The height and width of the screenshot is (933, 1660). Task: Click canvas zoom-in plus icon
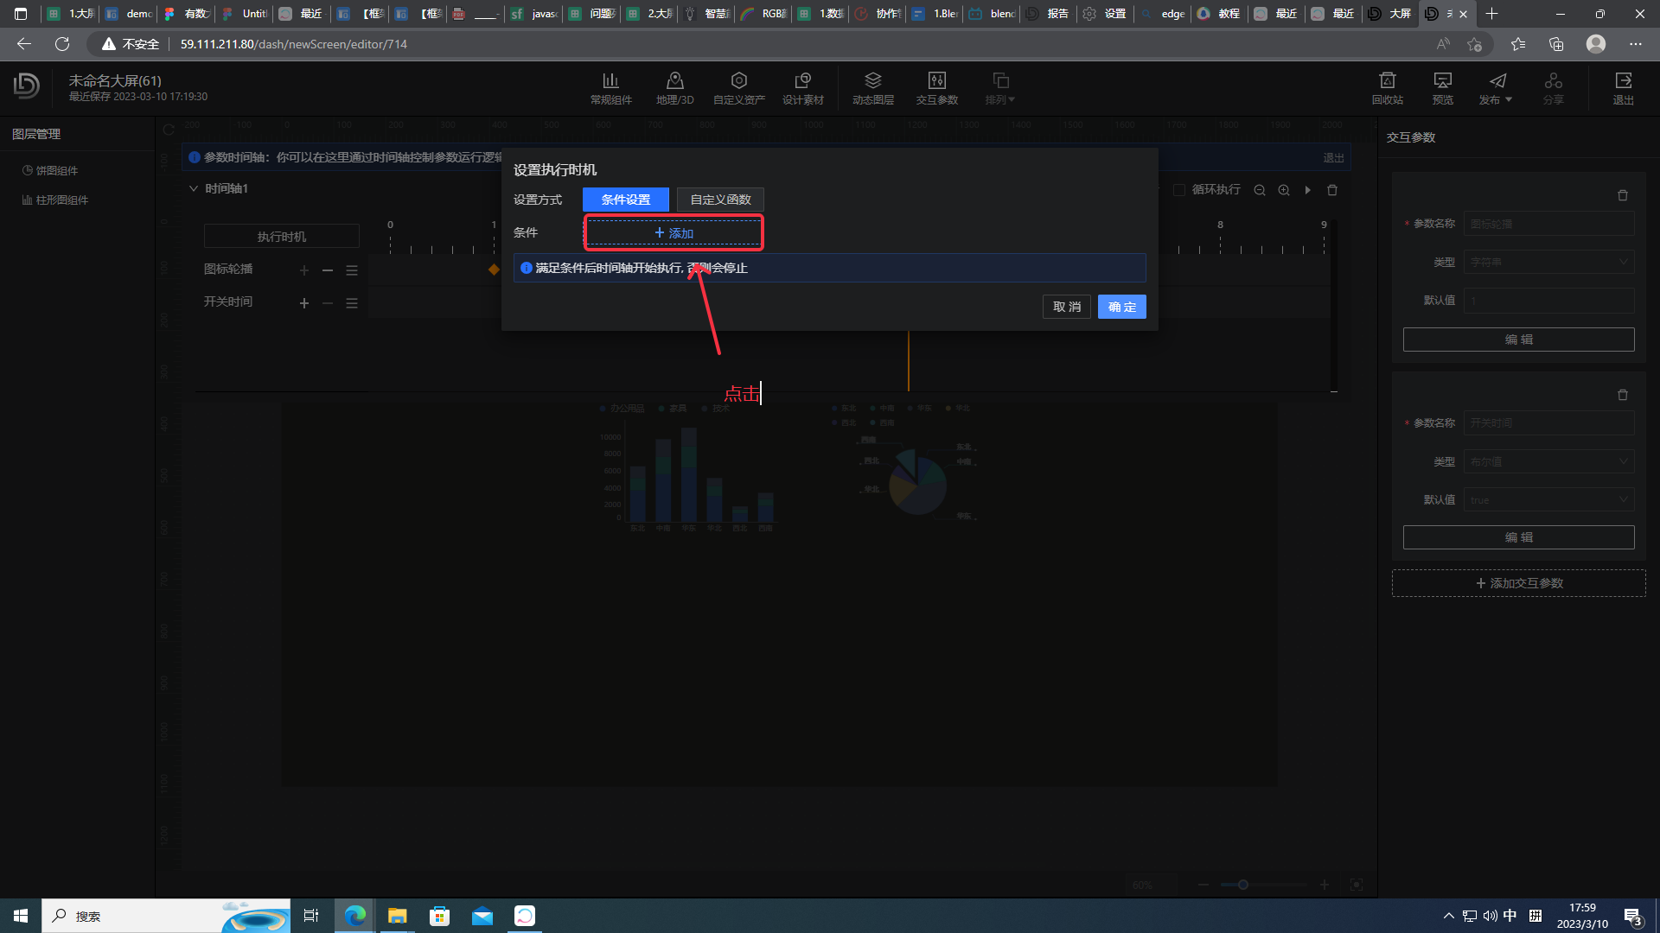[x=1324, y=885]
